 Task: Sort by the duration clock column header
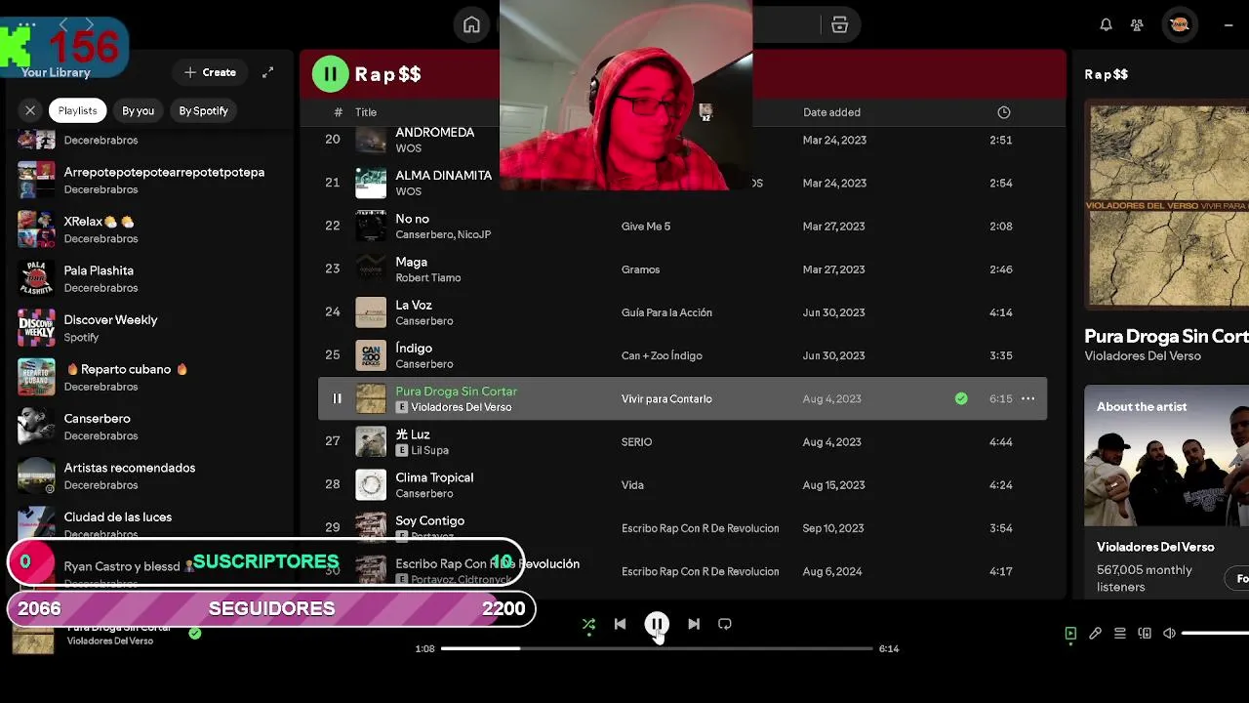coord(1003,112)
